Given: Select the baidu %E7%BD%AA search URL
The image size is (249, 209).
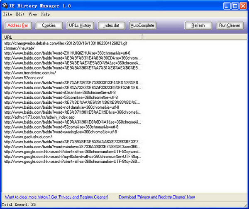Looking at the screenshot, I should 72,102.
